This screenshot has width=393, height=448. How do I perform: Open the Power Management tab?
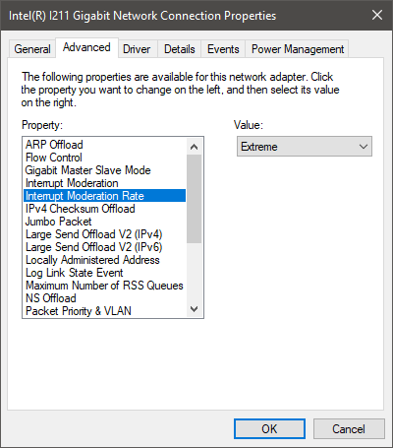click(298, 49)
